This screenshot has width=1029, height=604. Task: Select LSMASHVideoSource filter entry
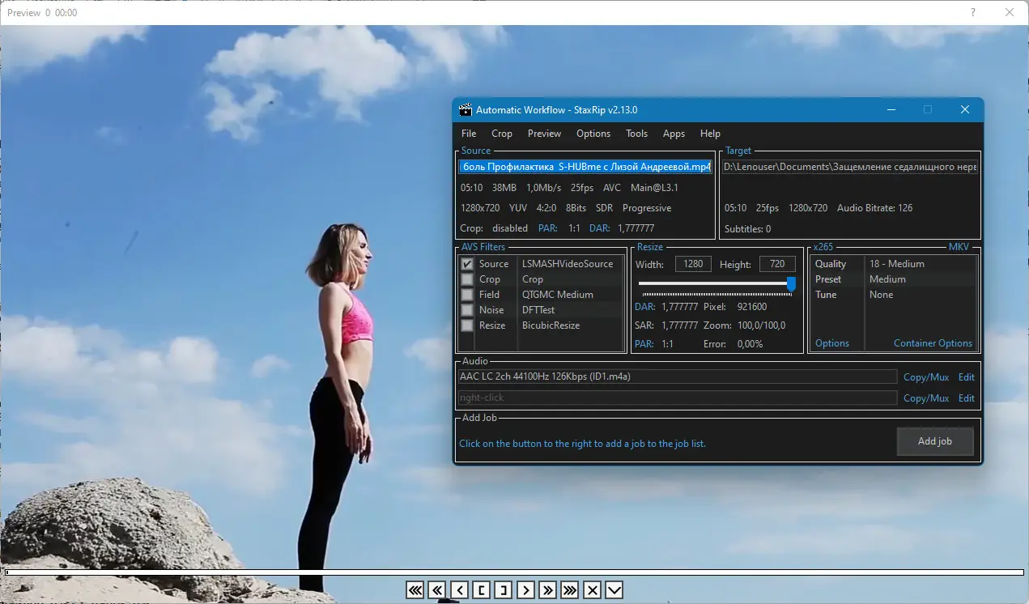tap(568, 264)
